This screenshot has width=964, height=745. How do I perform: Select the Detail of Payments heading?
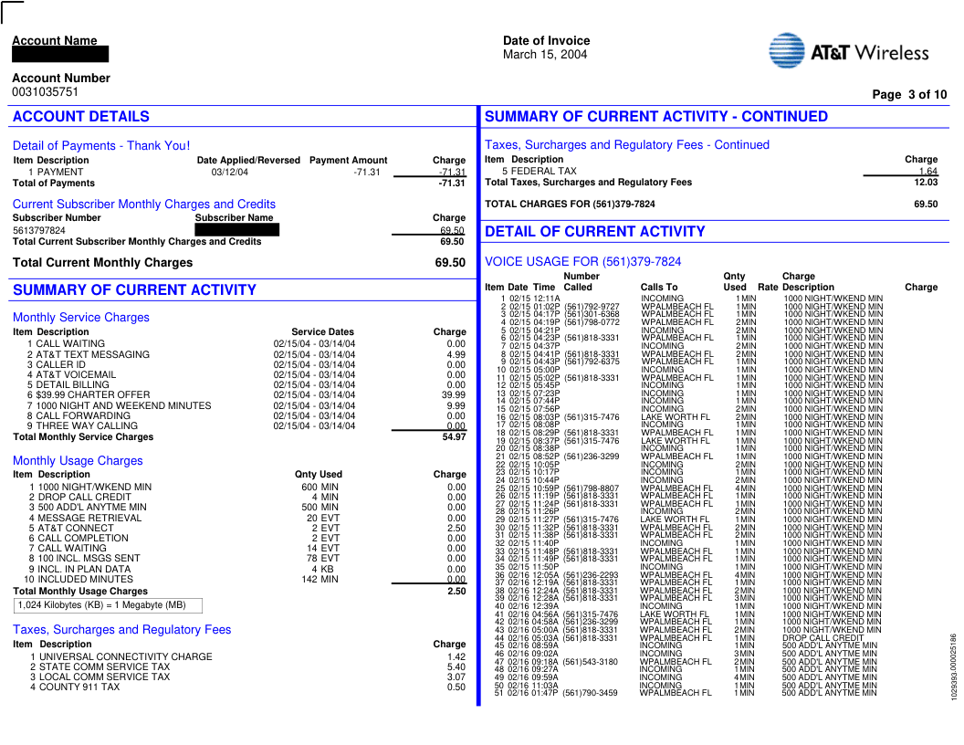click(101, 146)
